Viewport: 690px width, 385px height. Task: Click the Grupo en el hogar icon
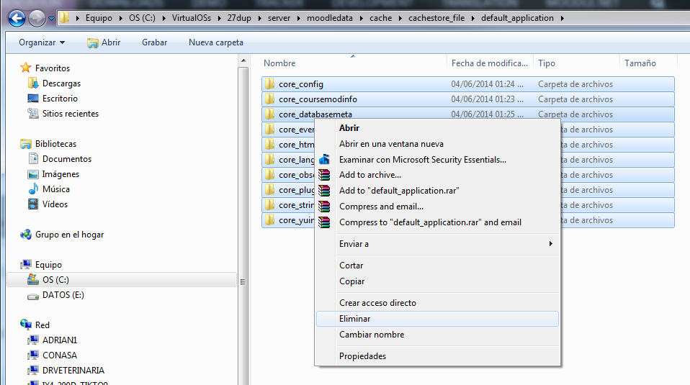point(26,235)
